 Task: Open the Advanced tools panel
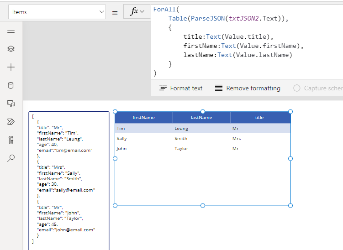[x=11, y=140]
